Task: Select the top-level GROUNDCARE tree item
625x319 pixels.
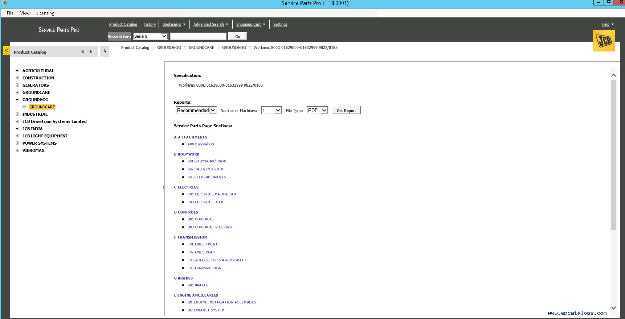Action: (x=36, y=92)
